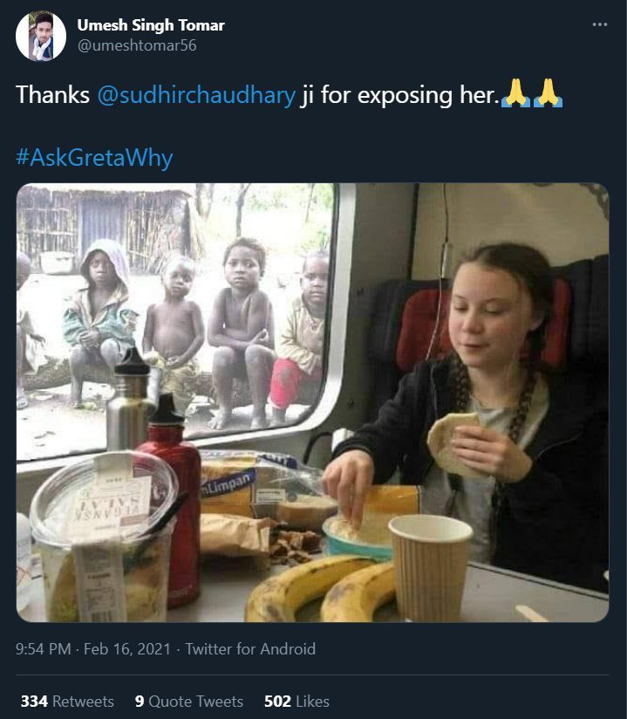Click the text "ji for exposing her."

(x=400, y=95)
